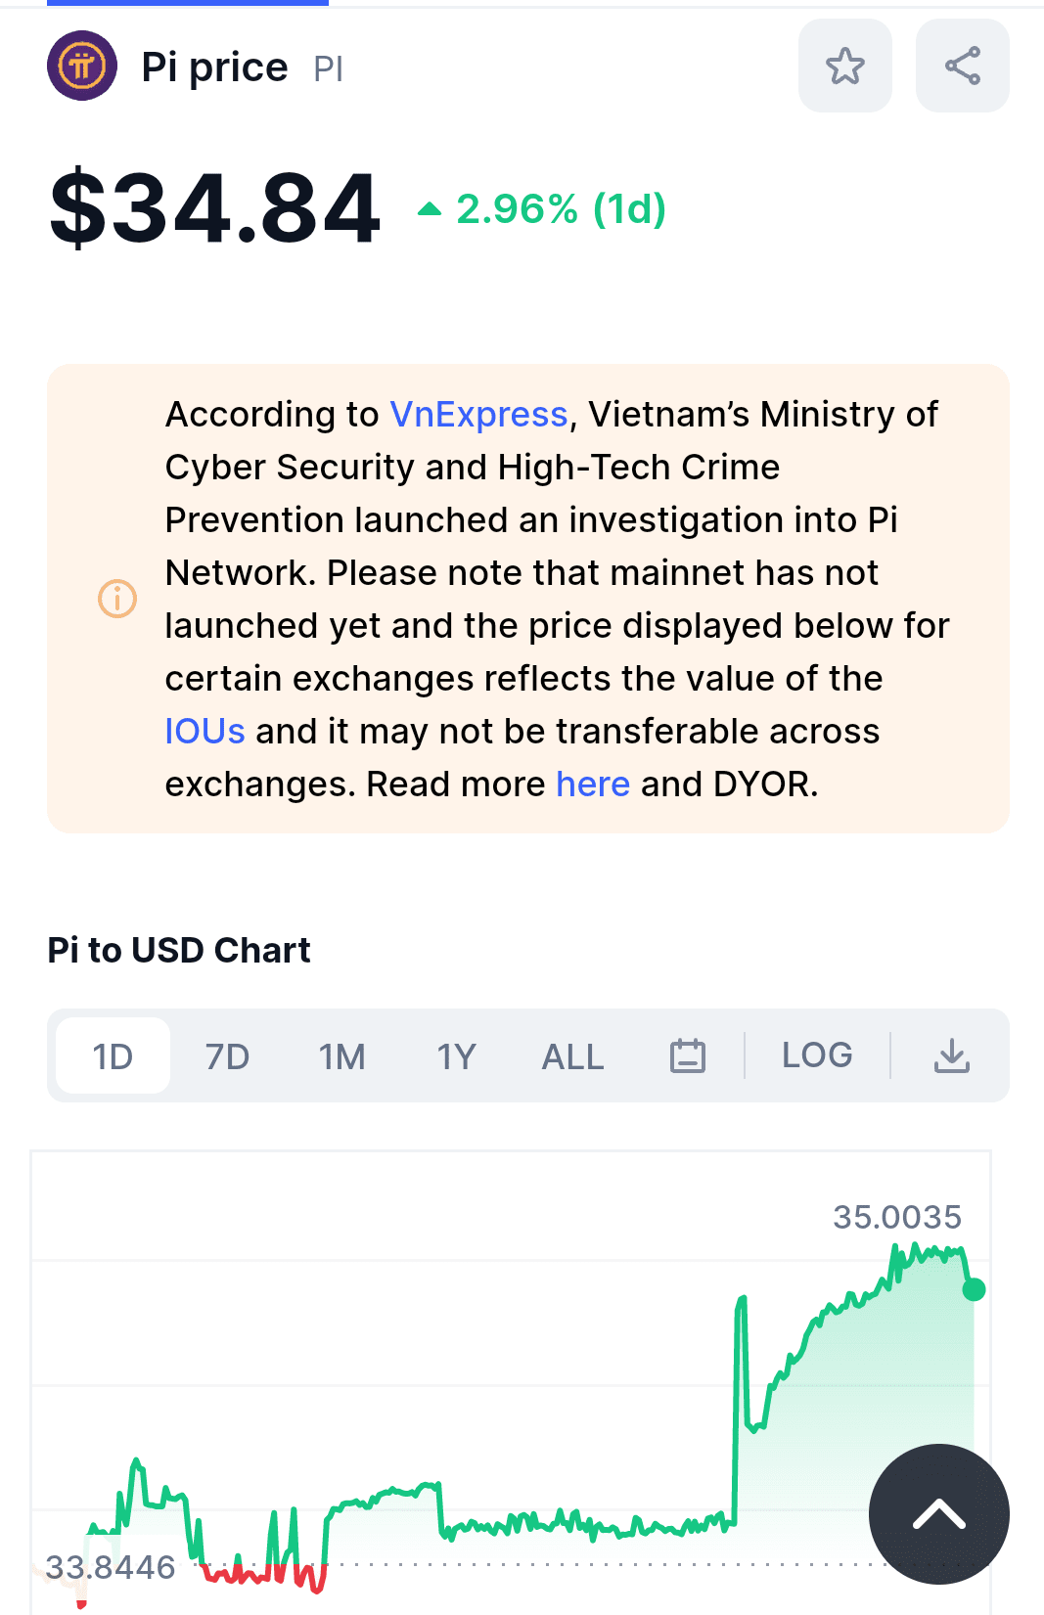Toggle LOG scale on chart
The width and height of the screenshot is (1044, 1615).
(817, 1055)
